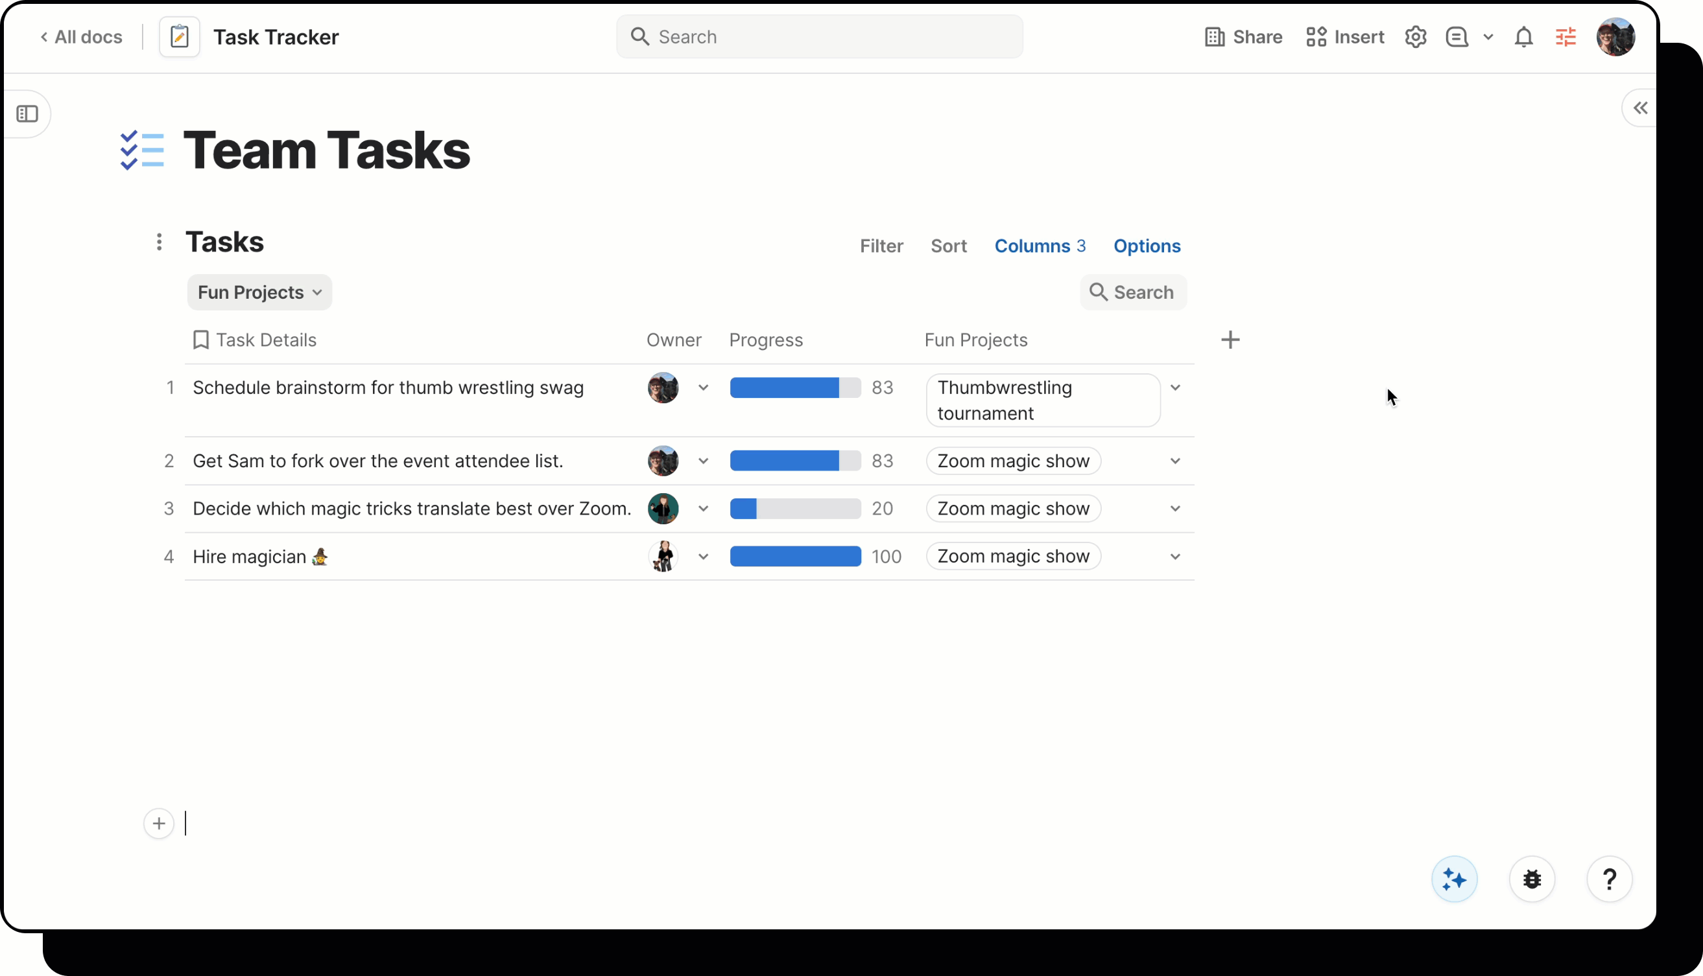Click the Insert button
Screen dimensions: 1703x976
1344,37
